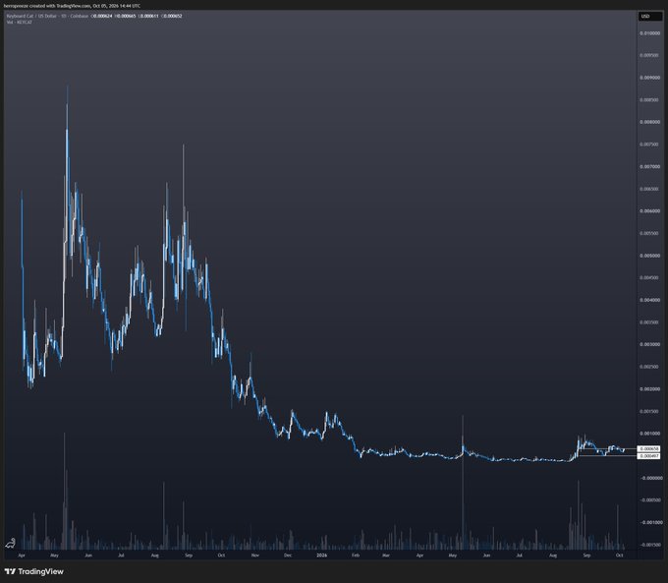
Task: Click the 0.006000 value on the price scale
Action: (649, 211)
